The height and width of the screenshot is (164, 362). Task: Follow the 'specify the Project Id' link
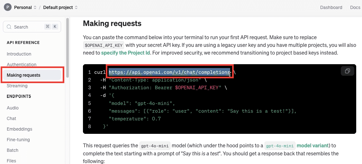pos(126,53)
